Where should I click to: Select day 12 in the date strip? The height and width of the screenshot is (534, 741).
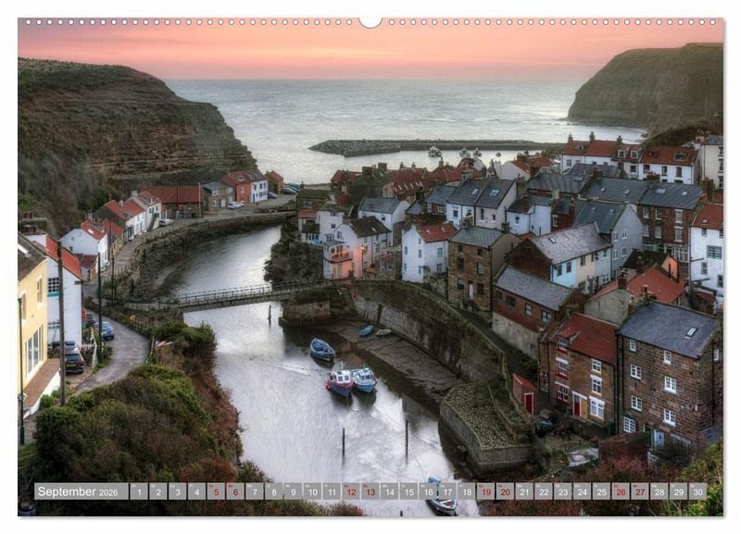tap(351, 491)
